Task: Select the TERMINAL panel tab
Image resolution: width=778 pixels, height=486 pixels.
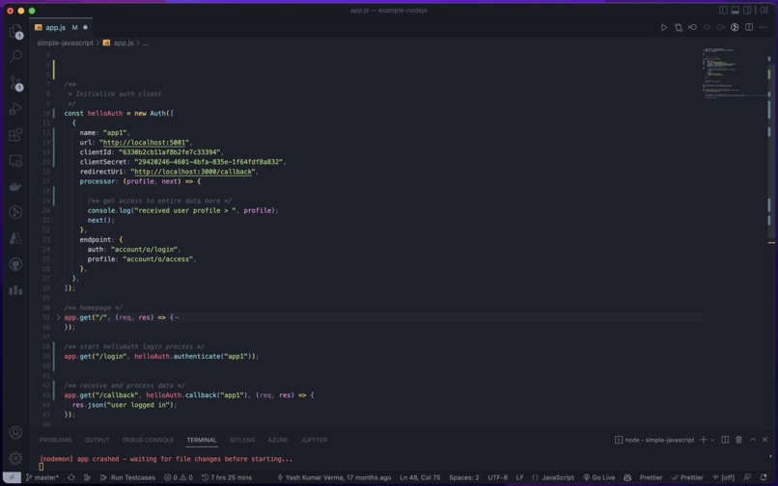Action: 202,440
